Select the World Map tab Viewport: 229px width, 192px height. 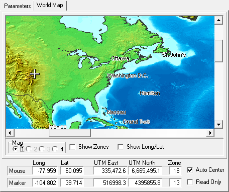coord(50,5)
